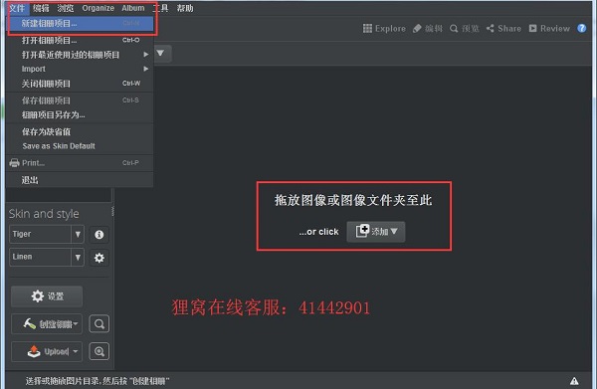597x389 pixels.
Task: Open the 文件 menu
Action: pos(17,8)
